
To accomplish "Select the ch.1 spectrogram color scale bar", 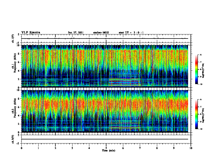I will (x=196, y=69).
